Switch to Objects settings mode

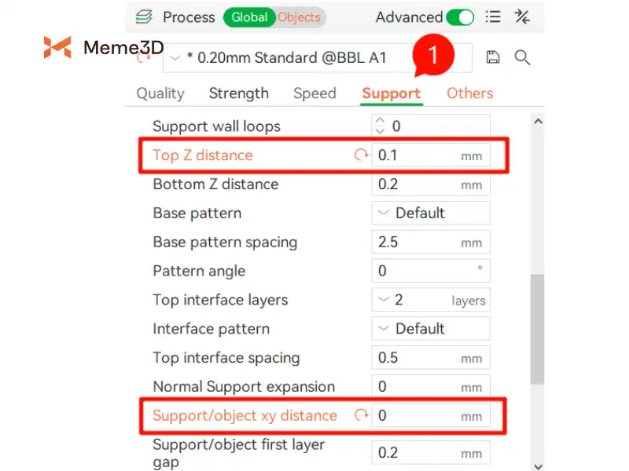click(300, 17)
